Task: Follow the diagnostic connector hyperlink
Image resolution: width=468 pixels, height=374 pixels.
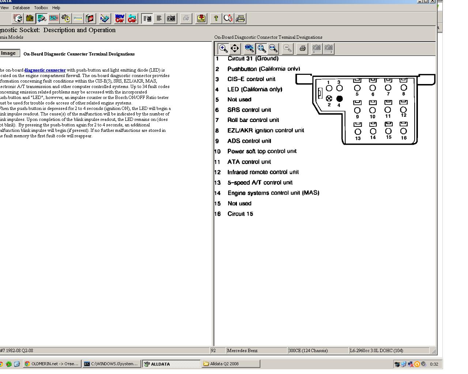Action: (45, 70)
